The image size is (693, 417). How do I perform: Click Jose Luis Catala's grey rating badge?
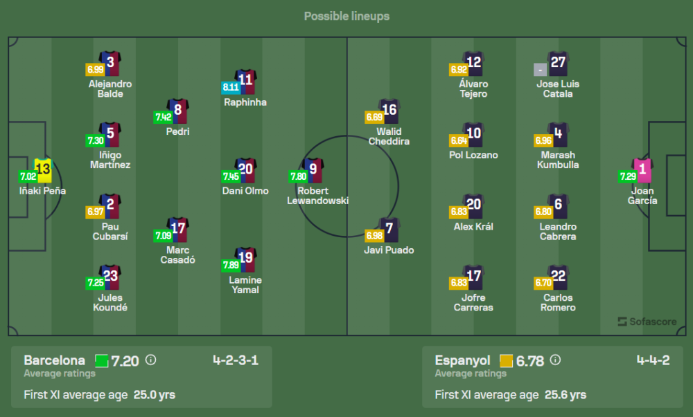[540, 70]
